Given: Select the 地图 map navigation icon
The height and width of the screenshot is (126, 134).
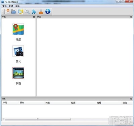Looking at the screenshot, I should coord(18,29).
